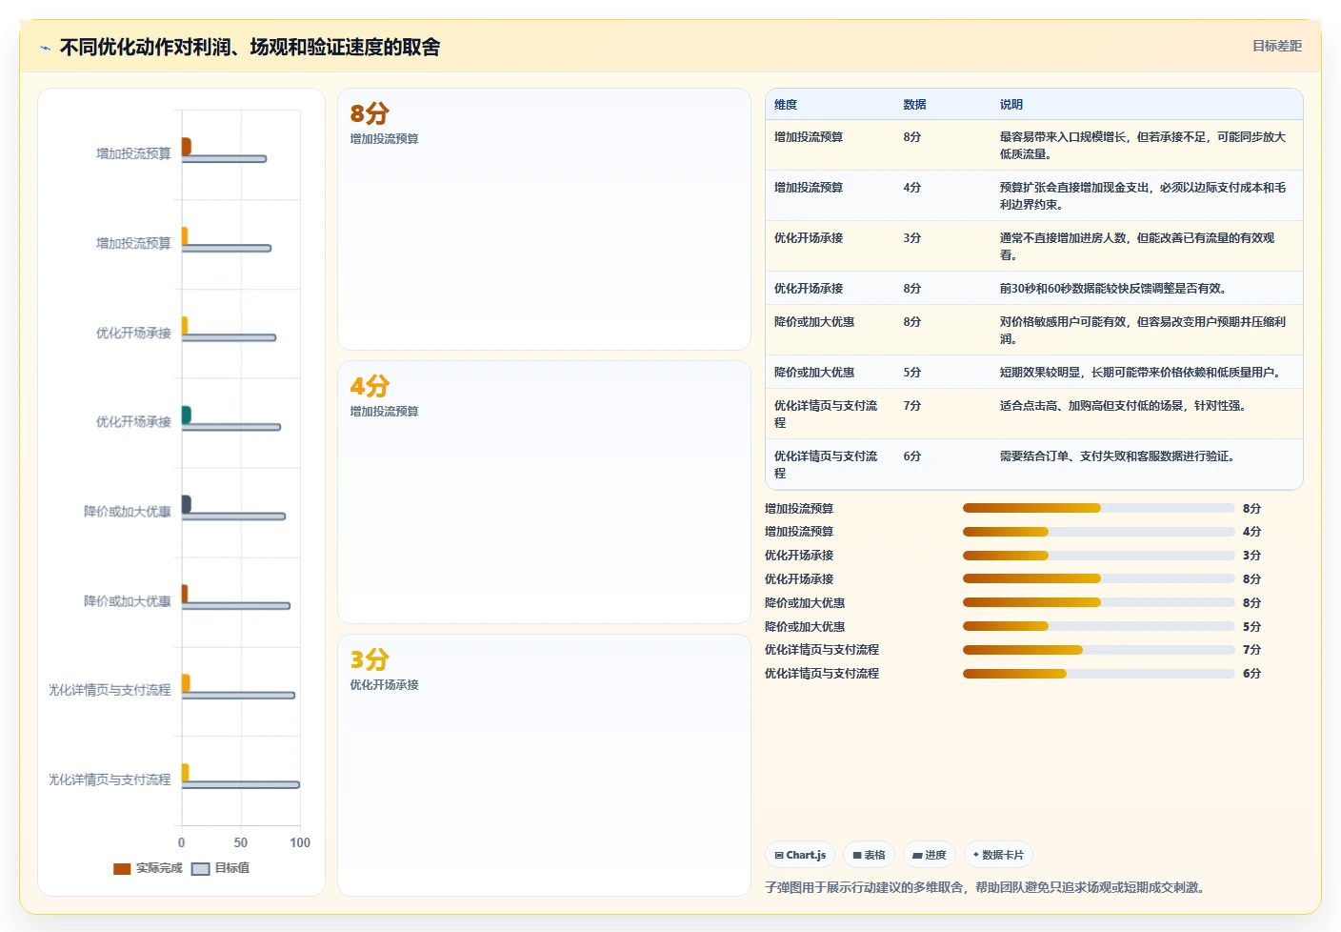
Task: Click the description starting 适合点击高
Action: [1124, 405]
